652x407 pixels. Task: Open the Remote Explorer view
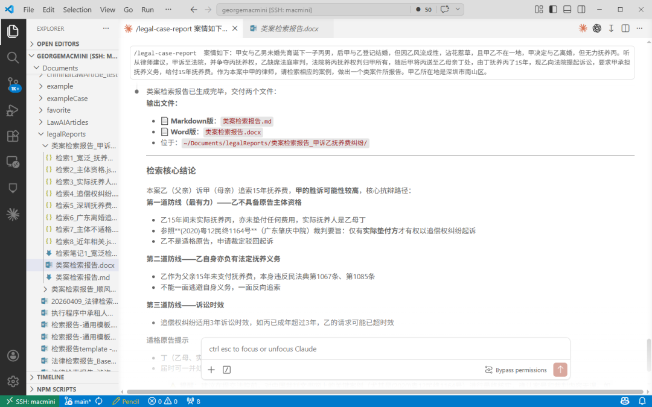click(13, 162)
